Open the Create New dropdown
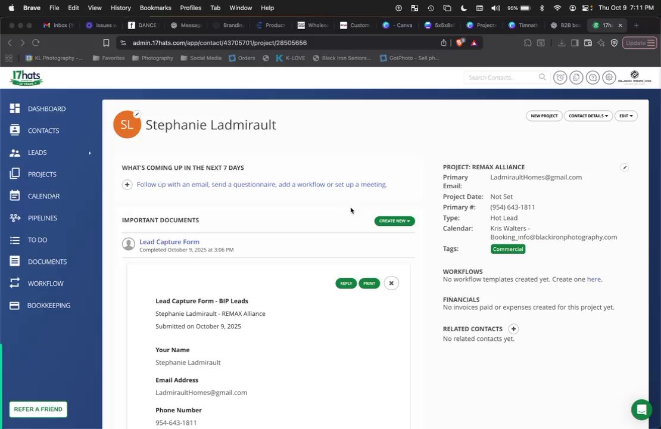The width and height of the screenshot is (661, 429). coord(394,221)
